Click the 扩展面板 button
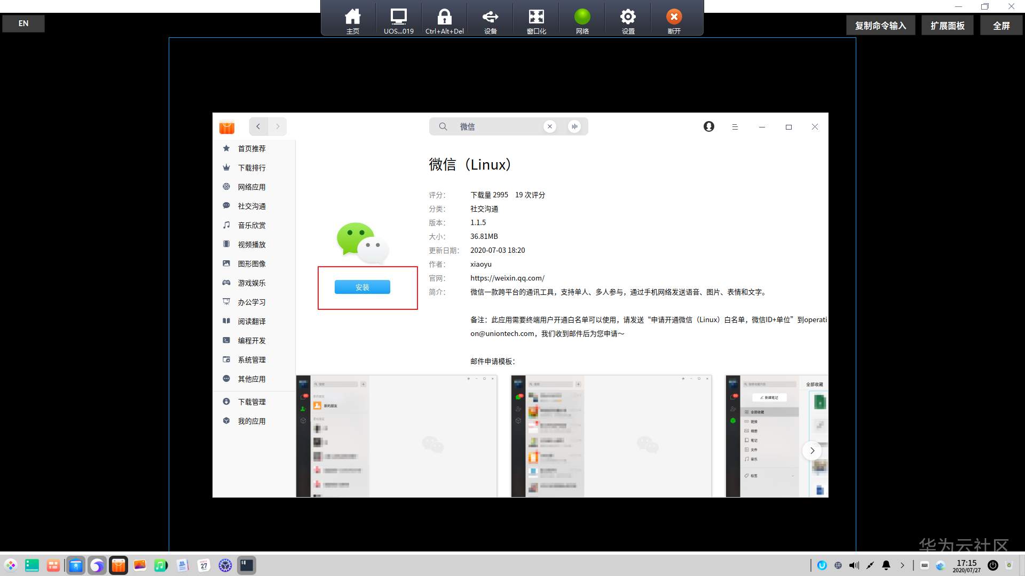The height and width of the screenshot is (576, 1025). pyautogui.click(x=948, y=26)
